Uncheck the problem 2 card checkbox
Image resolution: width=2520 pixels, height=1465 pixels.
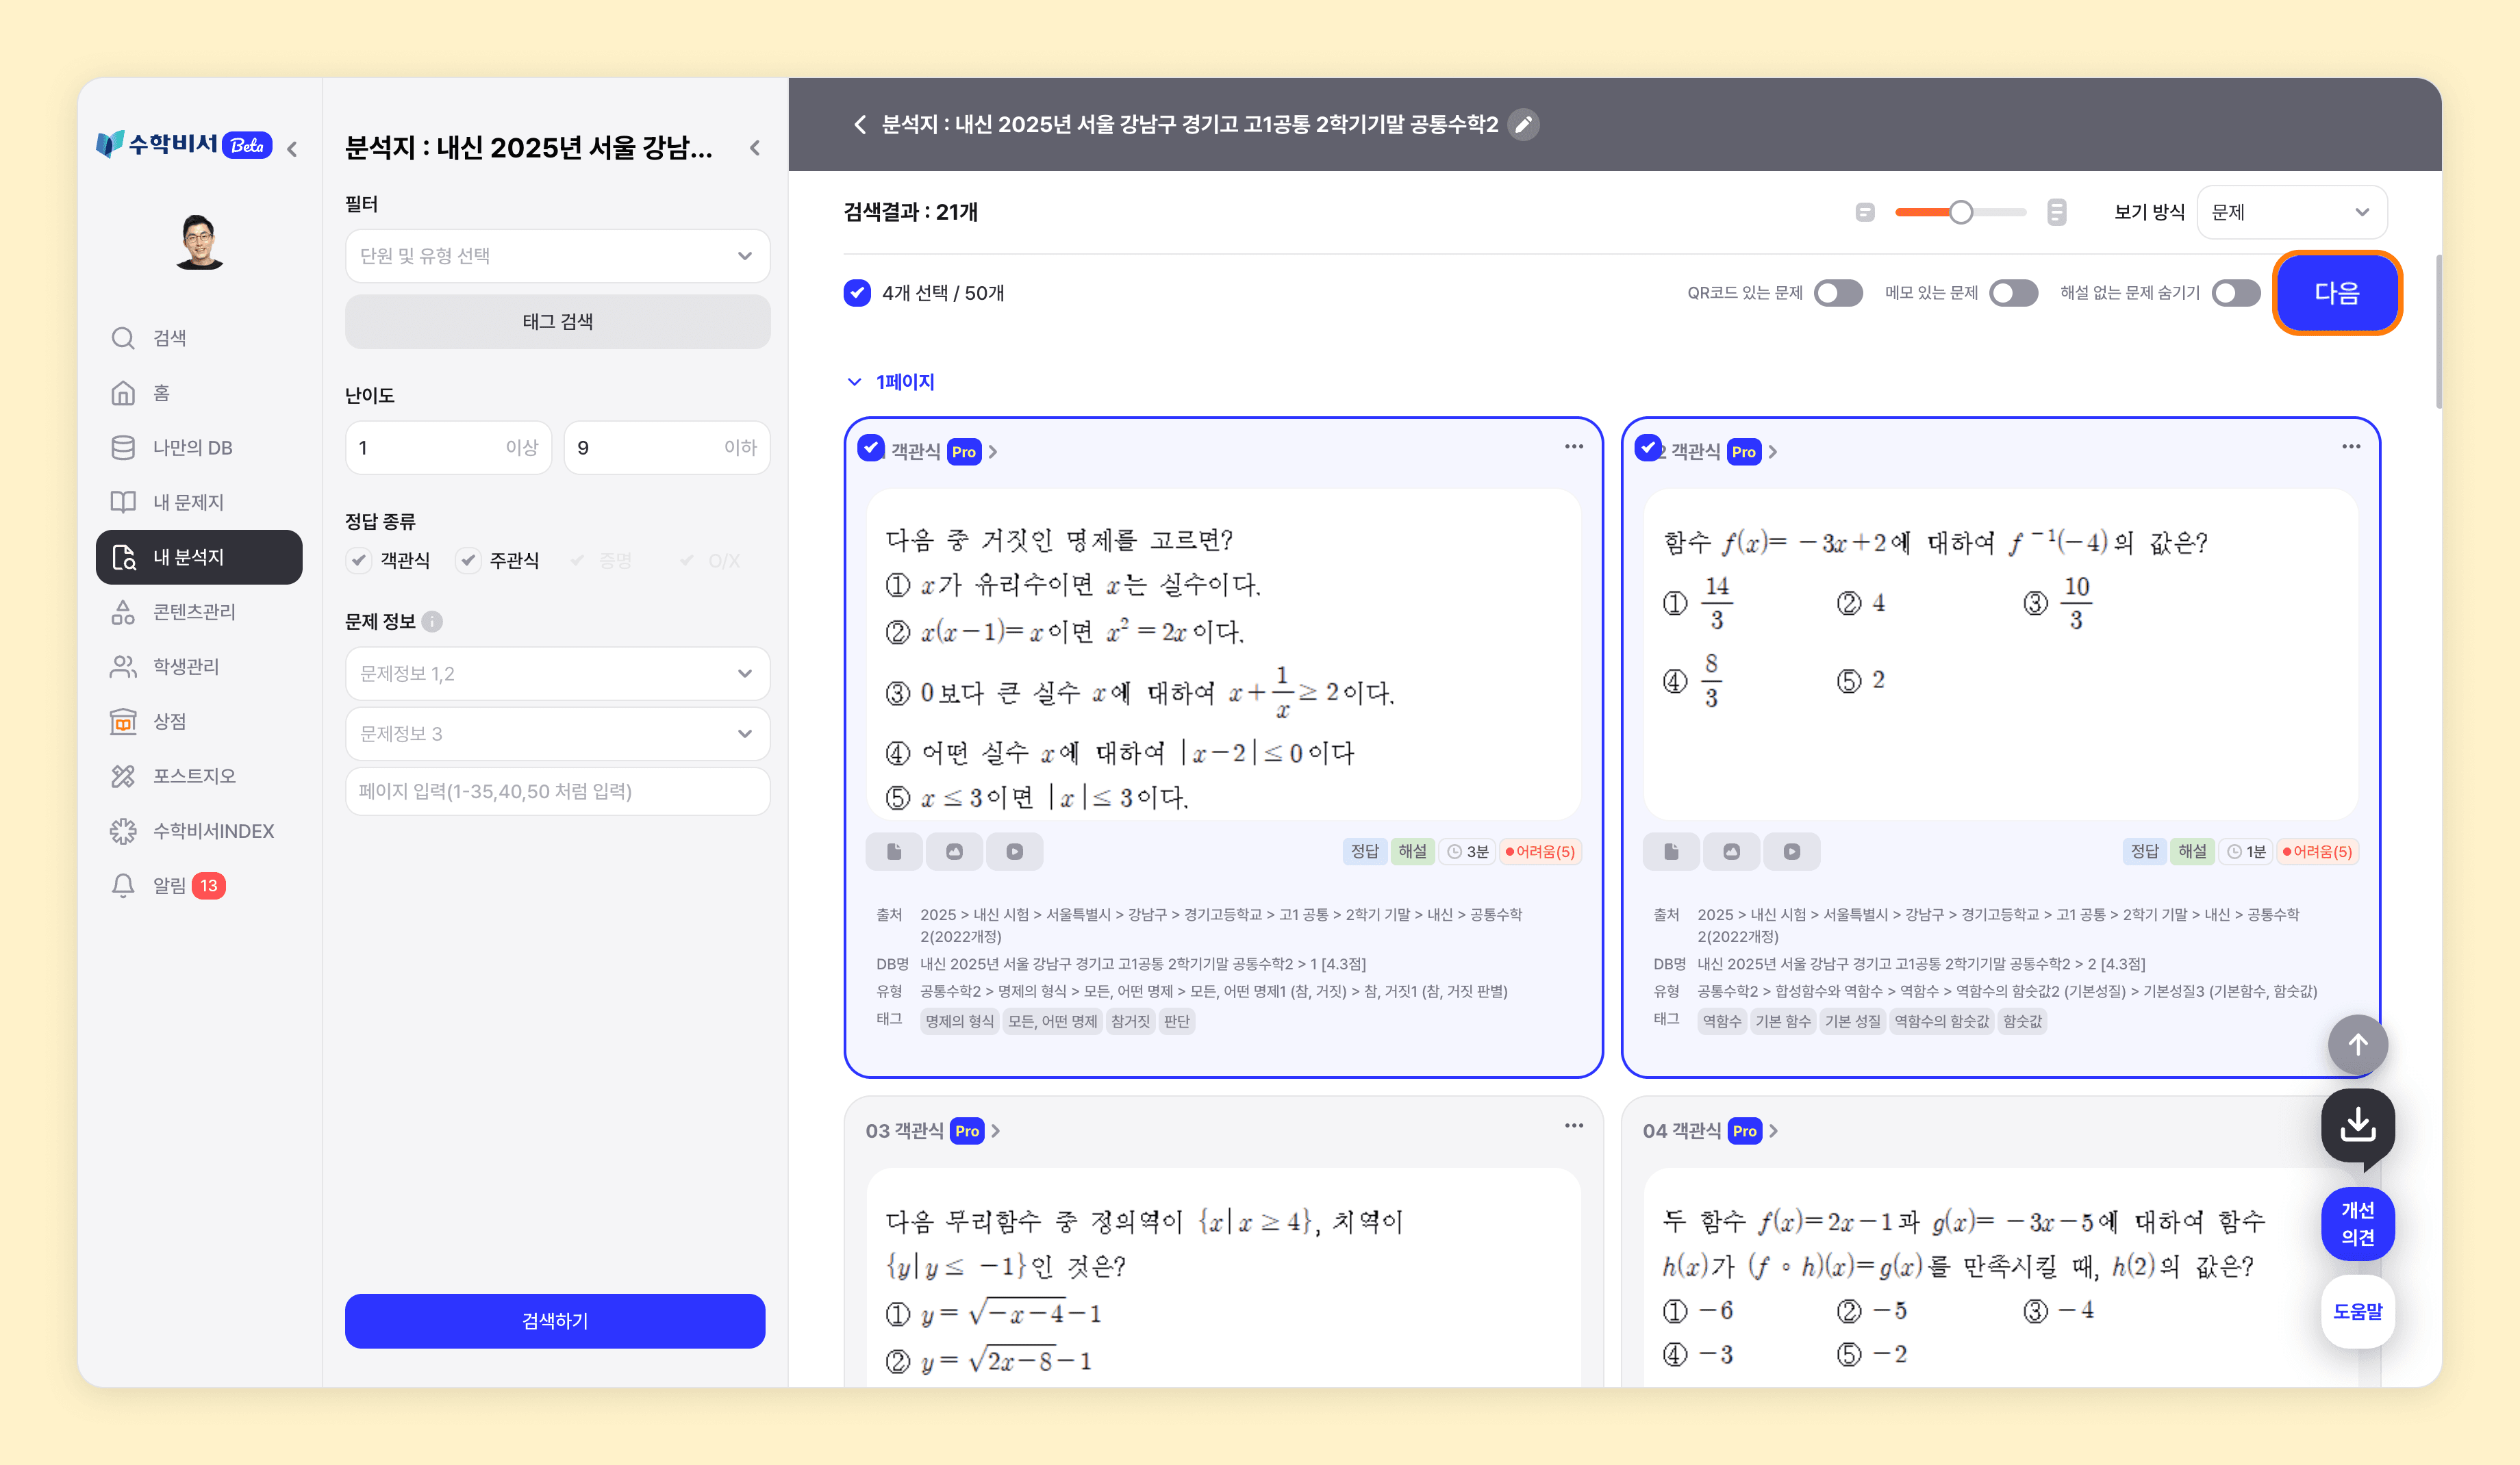(x=1648, y=447)
